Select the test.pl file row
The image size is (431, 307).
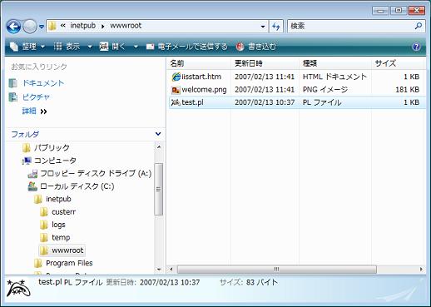point(297,102)
